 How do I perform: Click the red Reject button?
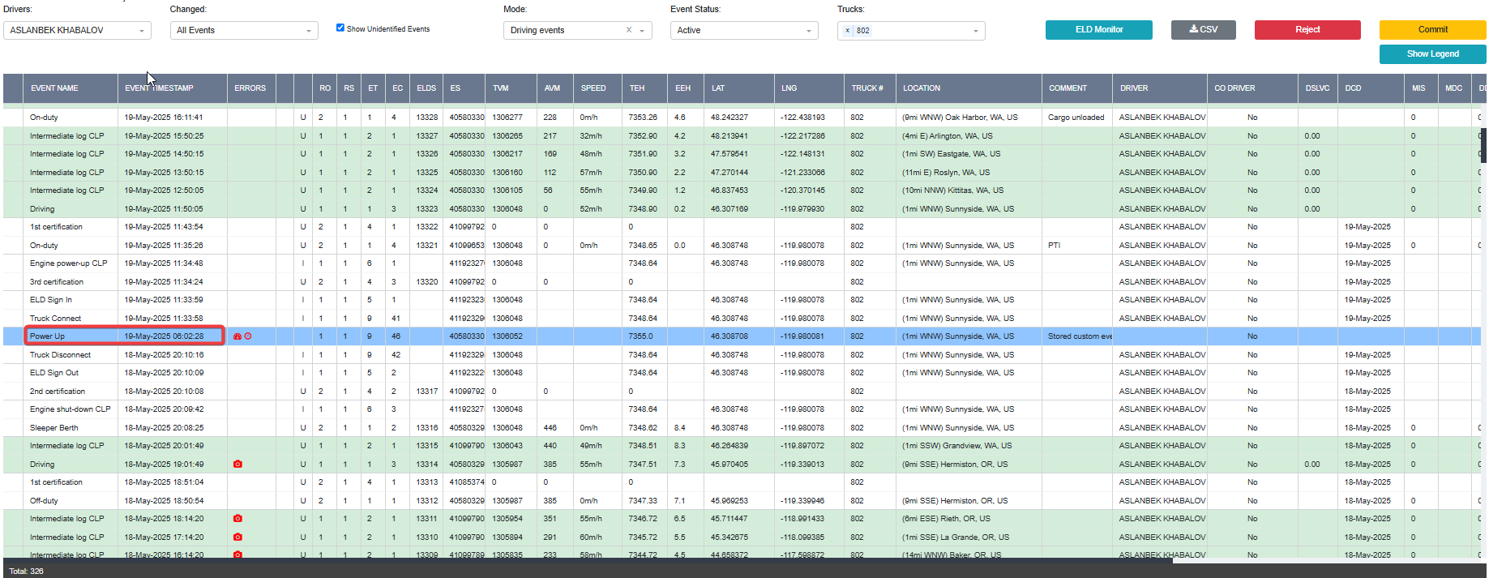1307,29
